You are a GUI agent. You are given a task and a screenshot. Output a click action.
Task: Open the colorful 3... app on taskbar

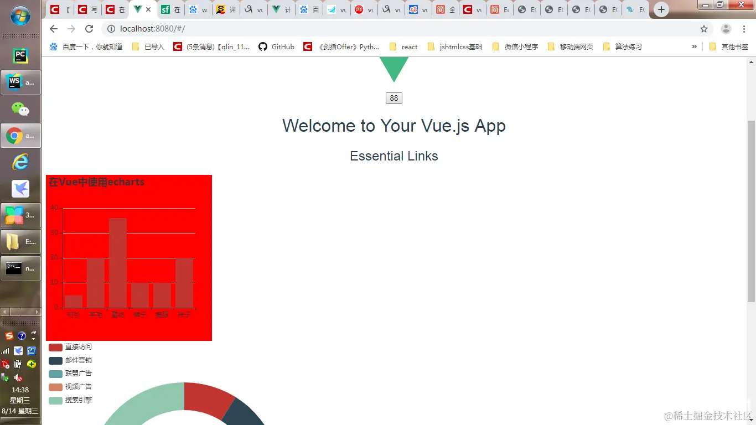tap(20, 215)
